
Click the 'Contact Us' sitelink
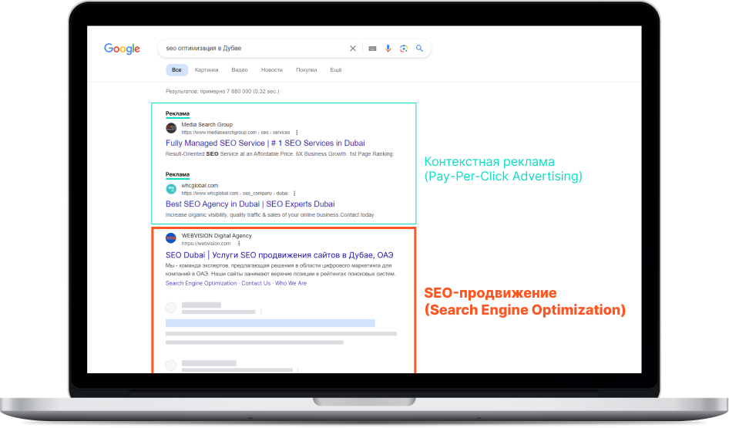256,283
